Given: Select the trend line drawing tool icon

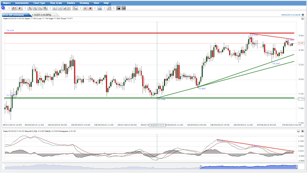Looking at the screenshot, I should 55,8.
